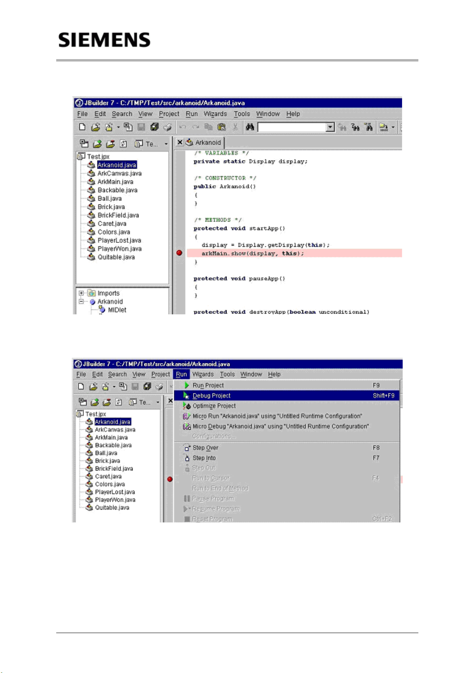
Task: Click Add to project icon in lower project pane
Action: (x=95, y=402)
